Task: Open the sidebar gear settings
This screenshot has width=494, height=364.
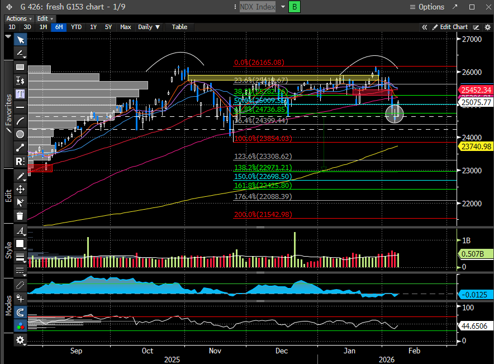Action: pos(20,340)
